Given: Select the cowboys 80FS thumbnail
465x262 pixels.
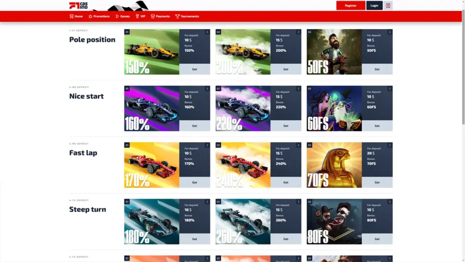Looking at the screenshot, I should 334,222.
